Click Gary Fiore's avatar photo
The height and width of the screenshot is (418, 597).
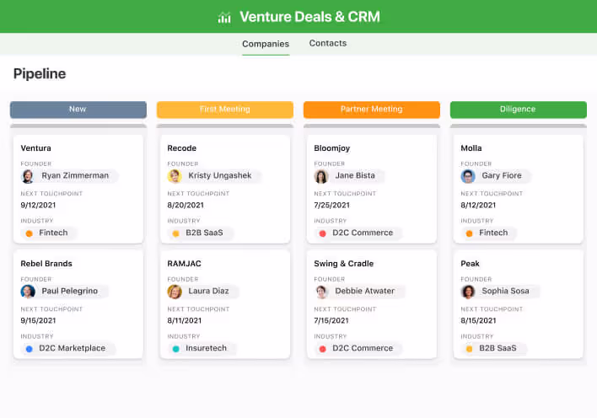pos(468,176)
